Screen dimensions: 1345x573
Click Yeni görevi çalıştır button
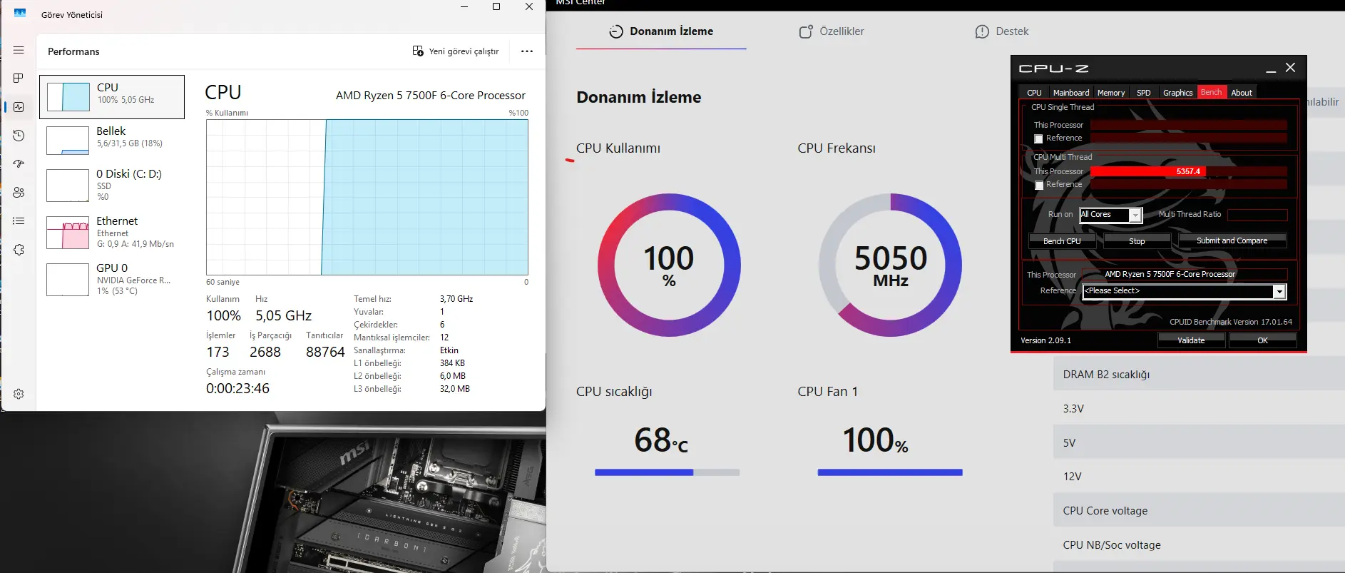[456, 51]
